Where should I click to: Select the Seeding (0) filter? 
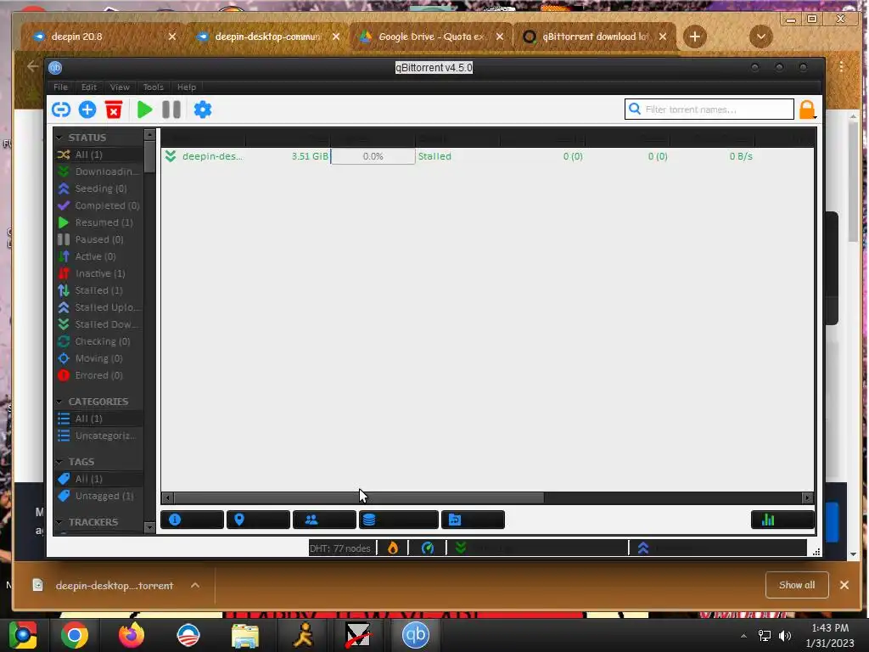pyautogui.click(x=98, y=188)
